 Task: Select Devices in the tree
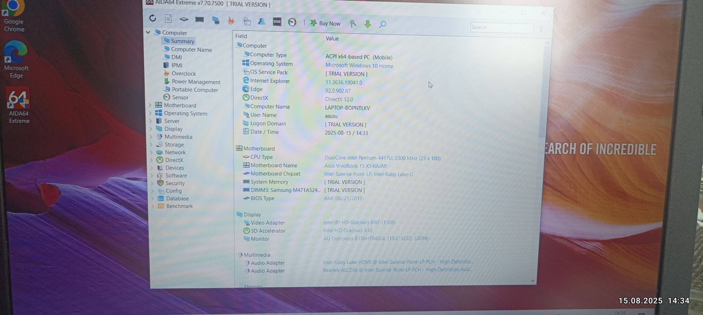174,168
